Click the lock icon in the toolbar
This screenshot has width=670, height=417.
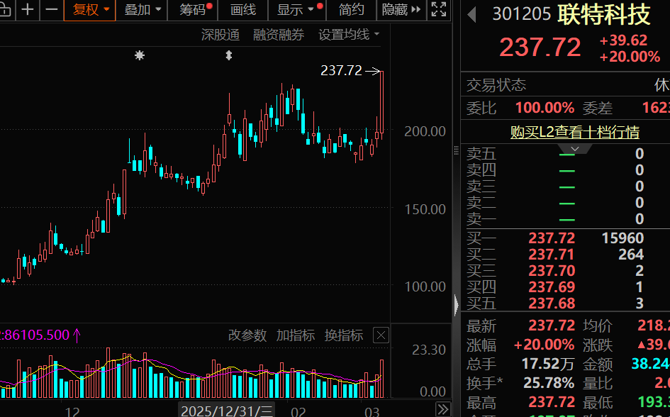[x=7, y=10]
